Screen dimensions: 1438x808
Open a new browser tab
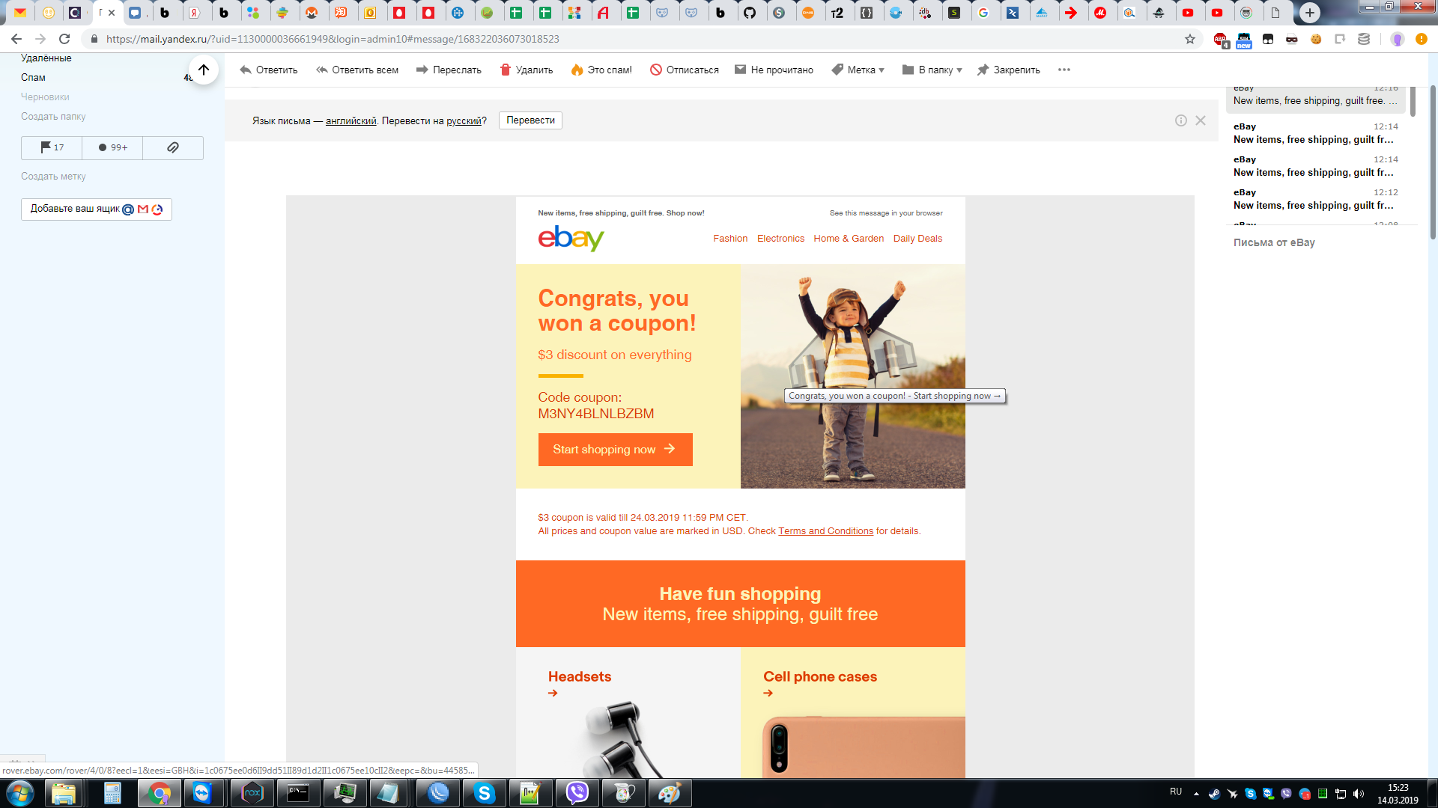click(x=1310, y=12)
